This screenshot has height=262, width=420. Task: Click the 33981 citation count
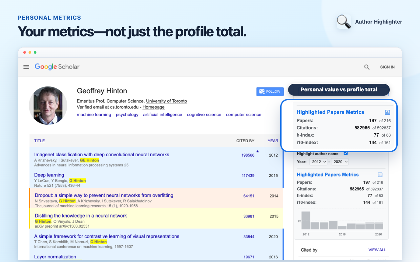point(249,216)
